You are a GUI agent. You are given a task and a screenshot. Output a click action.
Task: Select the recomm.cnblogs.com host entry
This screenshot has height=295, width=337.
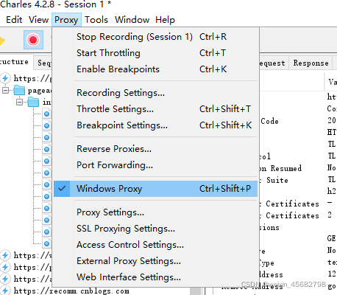(71, 291)
